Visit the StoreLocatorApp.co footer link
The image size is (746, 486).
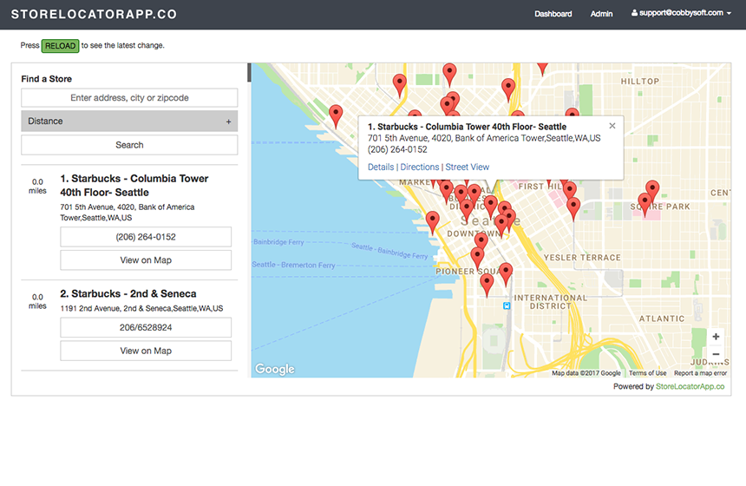coord(690,386)
